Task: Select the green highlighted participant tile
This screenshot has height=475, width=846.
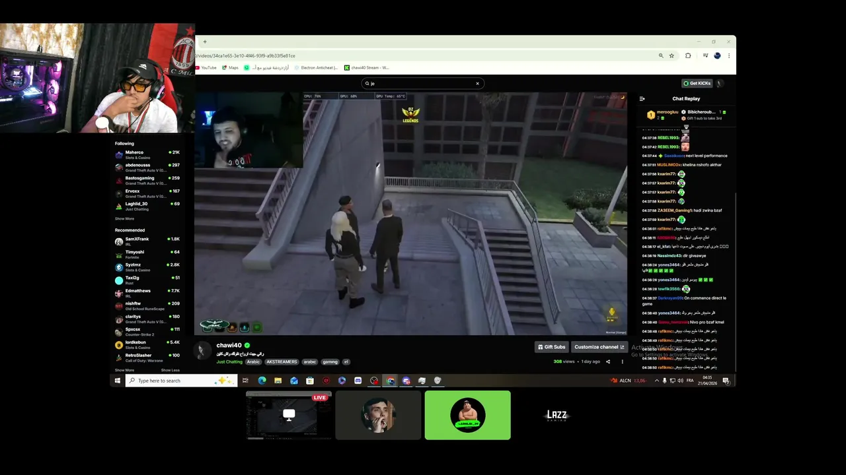Action: (467, 415)
